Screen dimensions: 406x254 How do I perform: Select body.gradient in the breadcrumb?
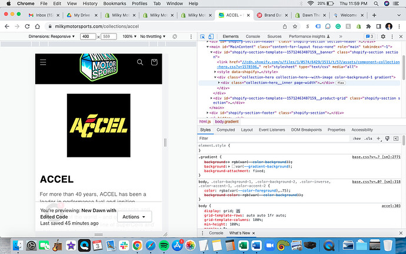click(227, 121)
